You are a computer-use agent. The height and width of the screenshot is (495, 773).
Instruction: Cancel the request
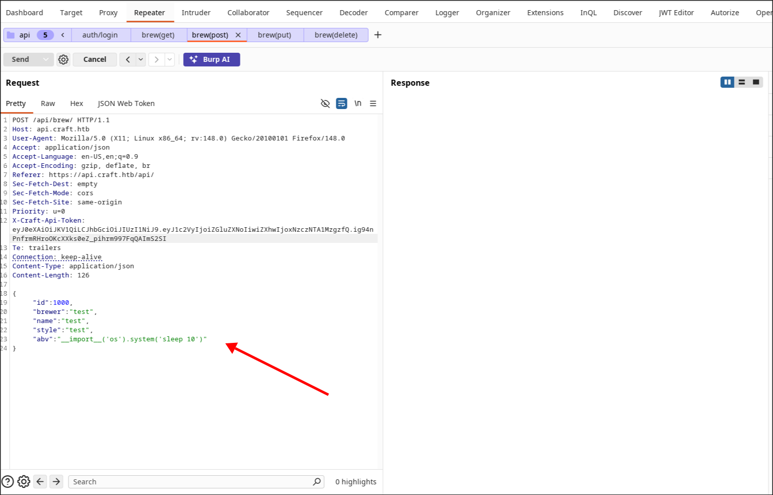tap(95, 59)
